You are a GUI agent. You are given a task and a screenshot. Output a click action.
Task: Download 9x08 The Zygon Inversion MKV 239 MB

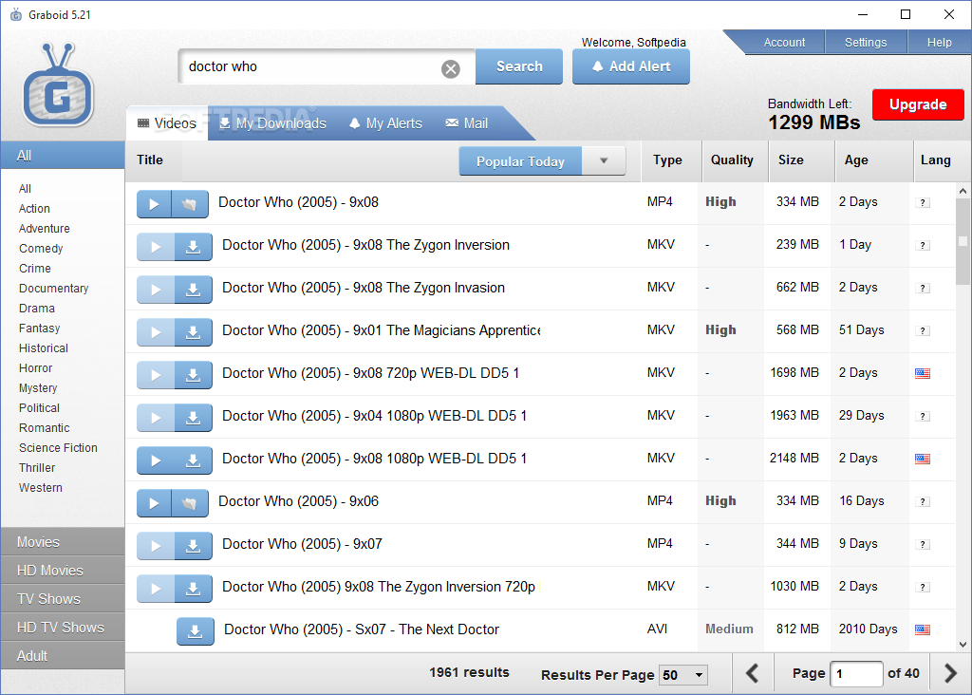(194, 247)
